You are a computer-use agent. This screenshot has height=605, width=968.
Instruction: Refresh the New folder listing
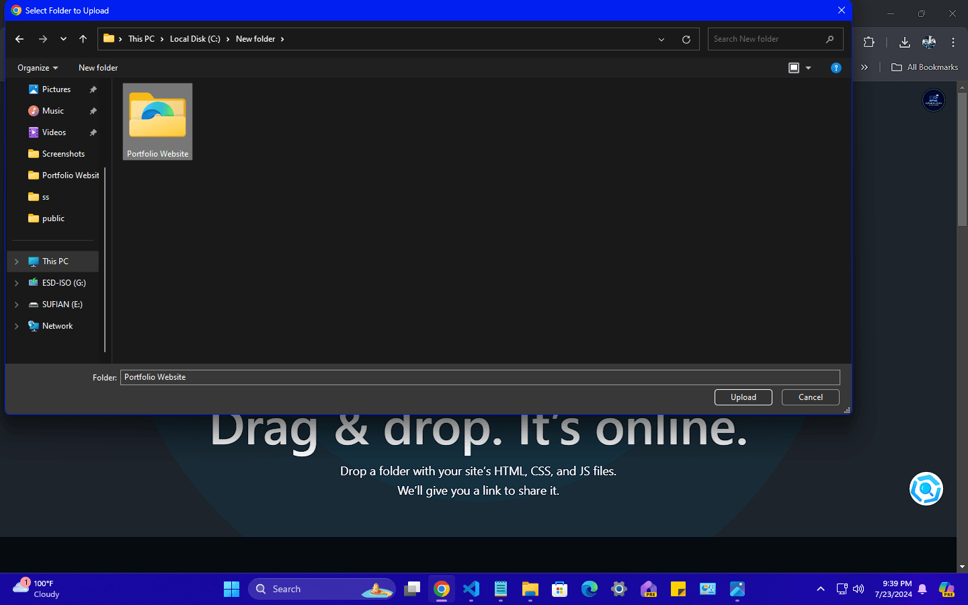(686, 39)
